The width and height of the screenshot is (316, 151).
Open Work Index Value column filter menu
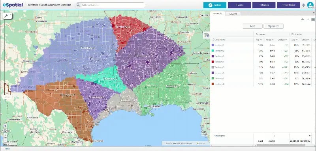click(x=308, y=40)
